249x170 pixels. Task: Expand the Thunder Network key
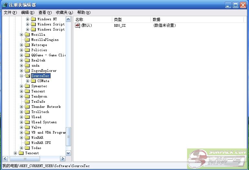[22, 107]
